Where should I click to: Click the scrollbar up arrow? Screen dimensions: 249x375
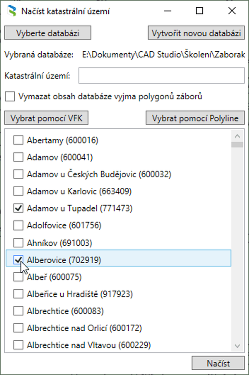[x=237, y=136]
